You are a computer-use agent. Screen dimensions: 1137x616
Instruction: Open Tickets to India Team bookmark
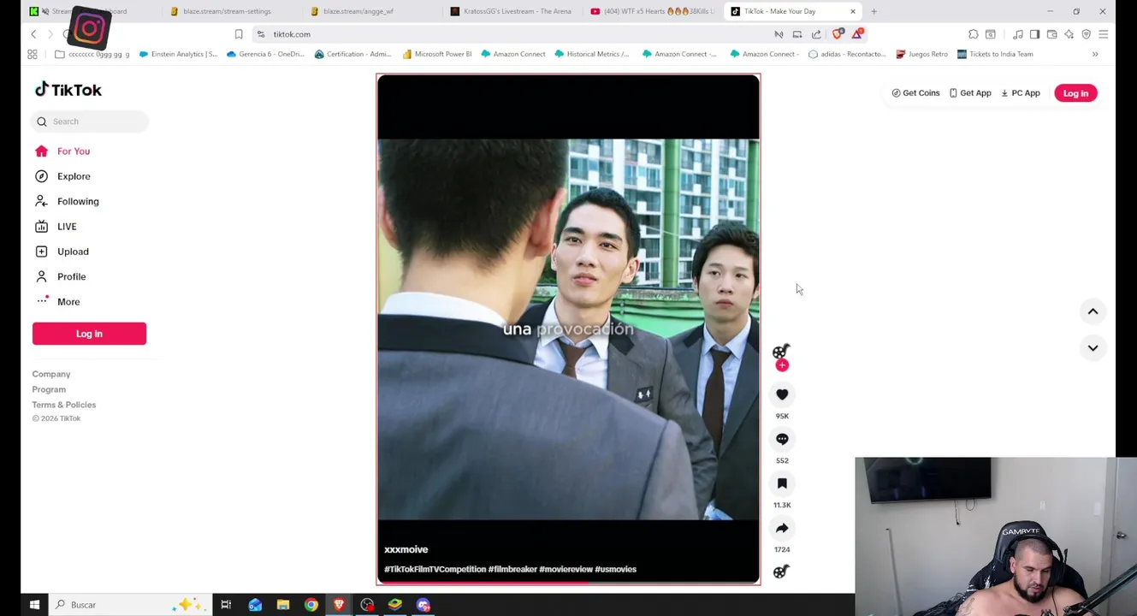pyautogui.click(x=995, y=54)
